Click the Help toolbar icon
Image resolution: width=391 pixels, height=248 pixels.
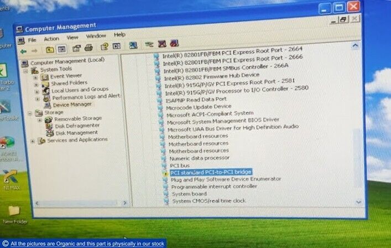pos(104,46)
